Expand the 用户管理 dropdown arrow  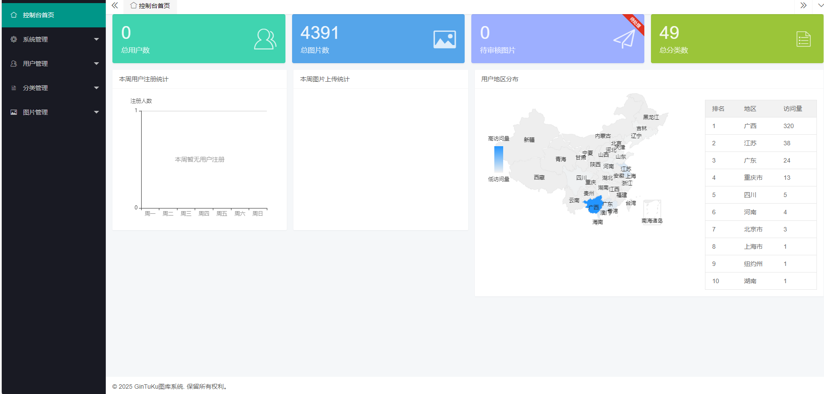pyautogui.click(x=96, y=64)
